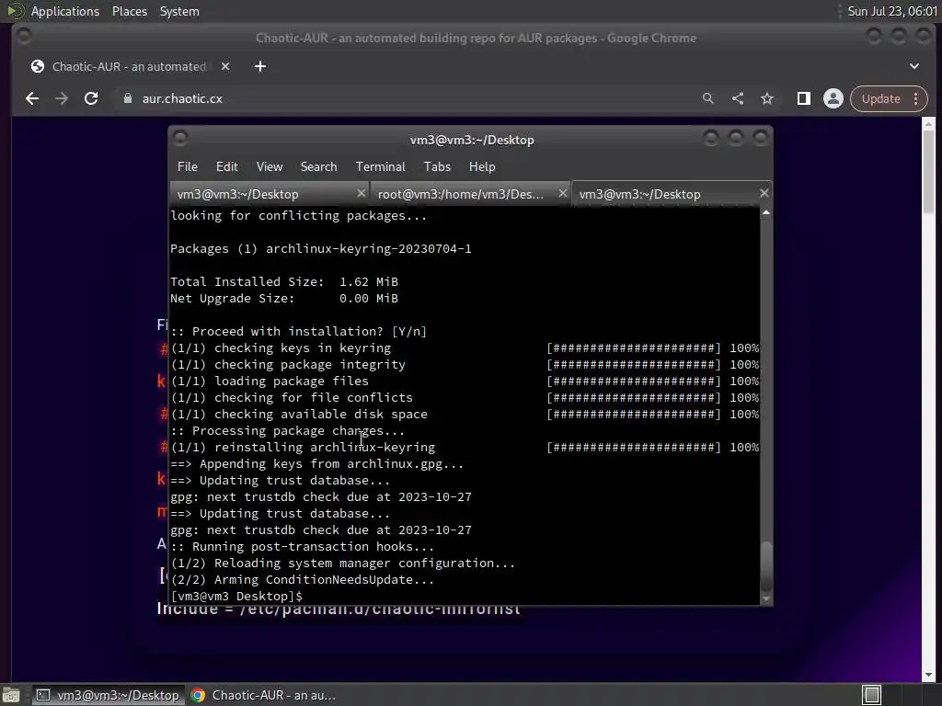Go back in Chrome
Viewport: 942px width, 706px height.
coord(32,98)
